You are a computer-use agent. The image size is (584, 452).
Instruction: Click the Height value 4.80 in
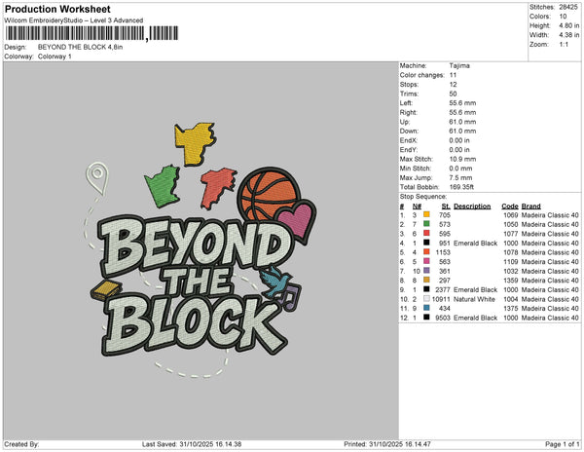coord(568,25)
